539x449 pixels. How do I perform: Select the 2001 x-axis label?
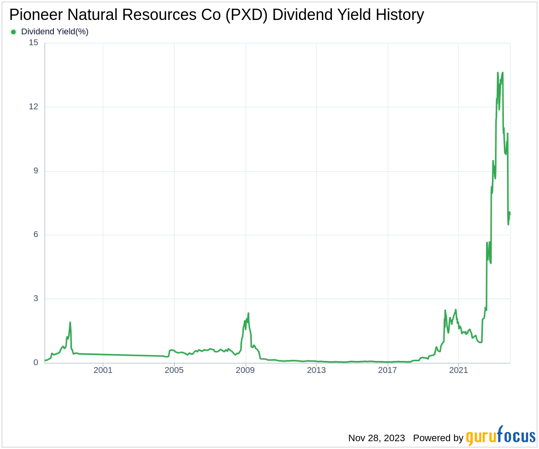103,370
